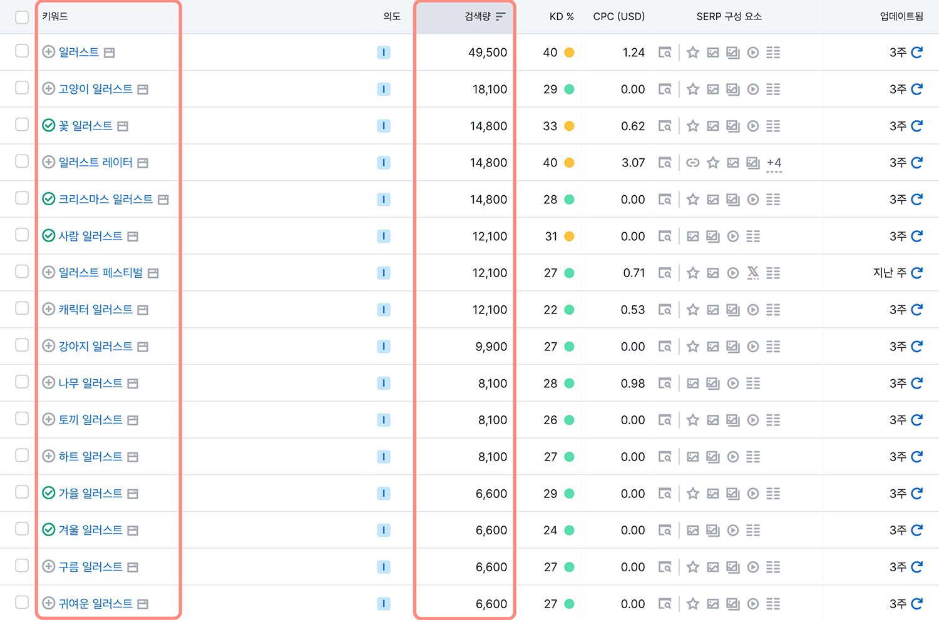This screenshot has height=620, width=939.
Task: Add 일러스트 keyword with plus icon
Action: pos(49,52)
